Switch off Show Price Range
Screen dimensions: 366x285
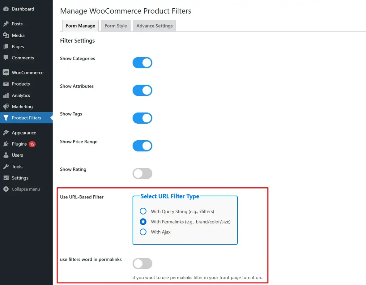[x=142, y=146]
